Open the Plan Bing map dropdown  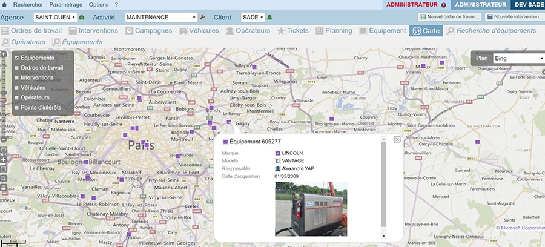(x=518, y=58)
